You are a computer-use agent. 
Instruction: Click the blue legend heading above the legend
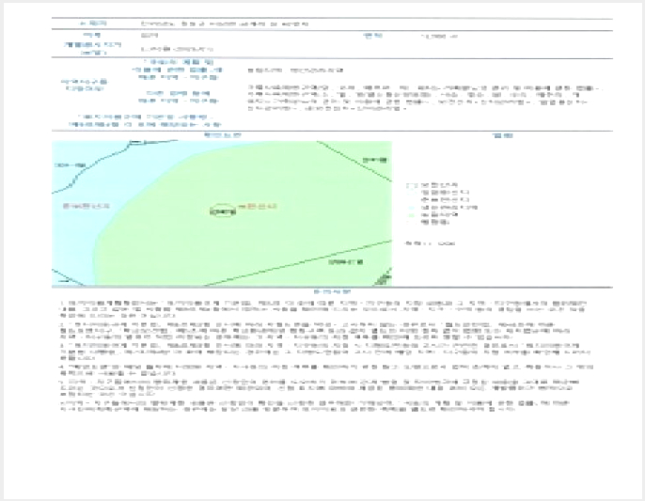503,135
